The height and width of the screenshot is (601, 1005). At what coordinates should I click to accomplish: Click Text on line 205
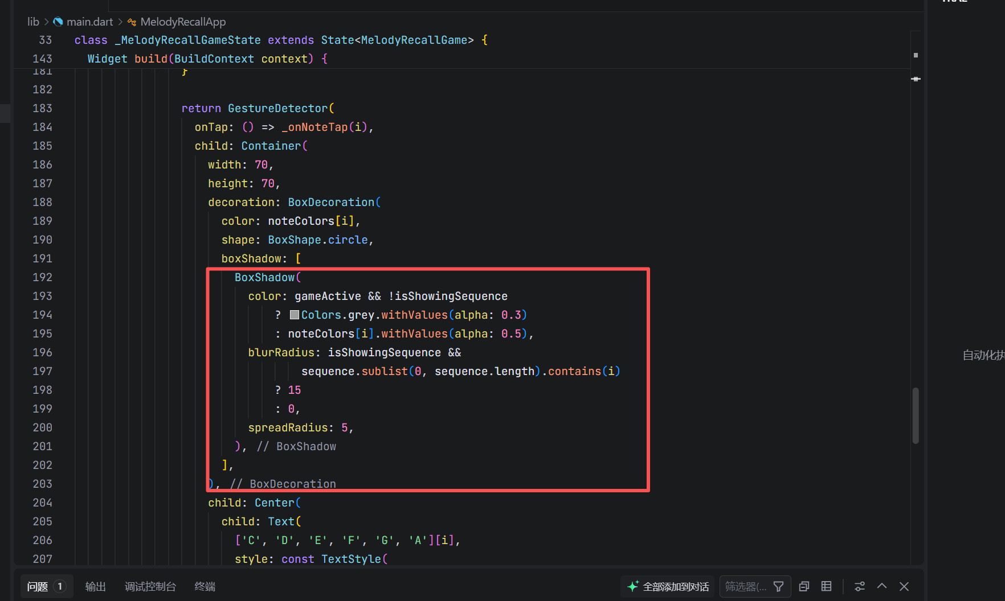coord(281,521)
